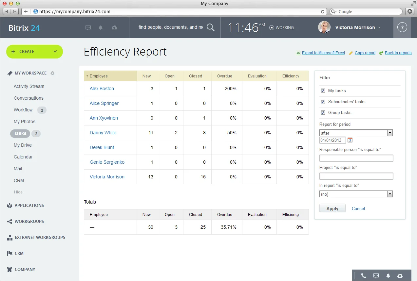Open the In report dropdown
This screenshot has height=281, width=417.
(356, 194)
